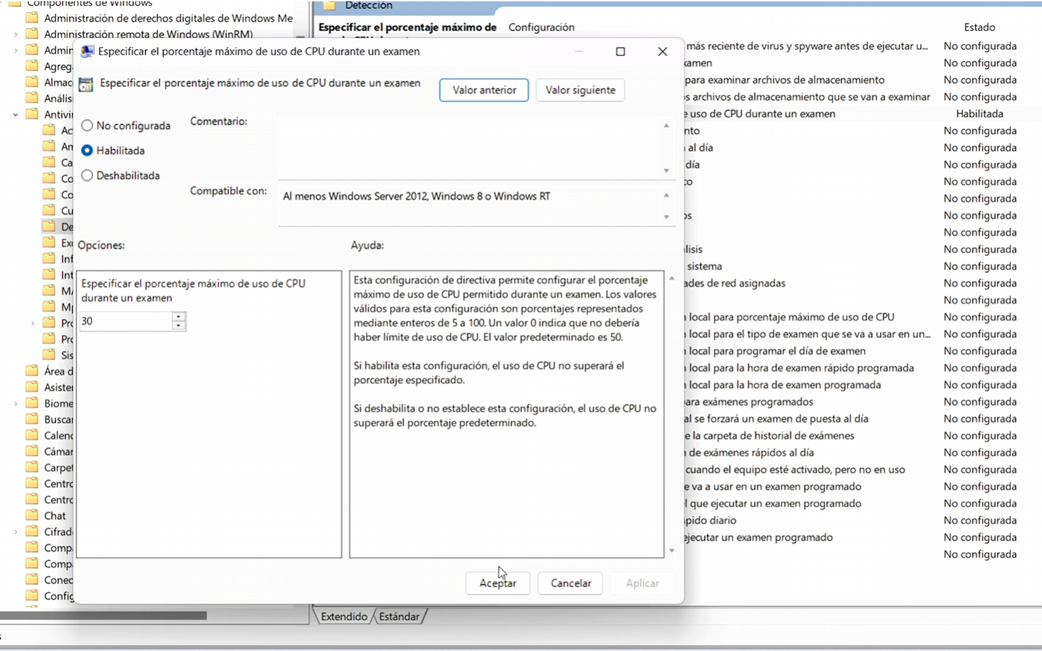The image size is (1042, 651).
Task: Click inside the Comentario text box
Action: pos(469,147)
